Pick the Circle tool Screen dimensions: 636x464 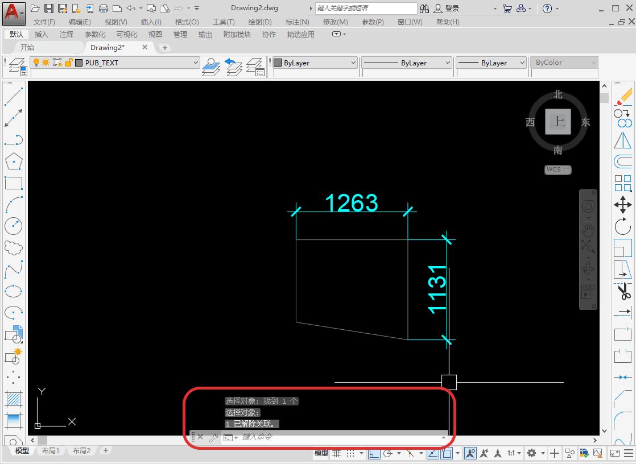[x=13, y=226]
